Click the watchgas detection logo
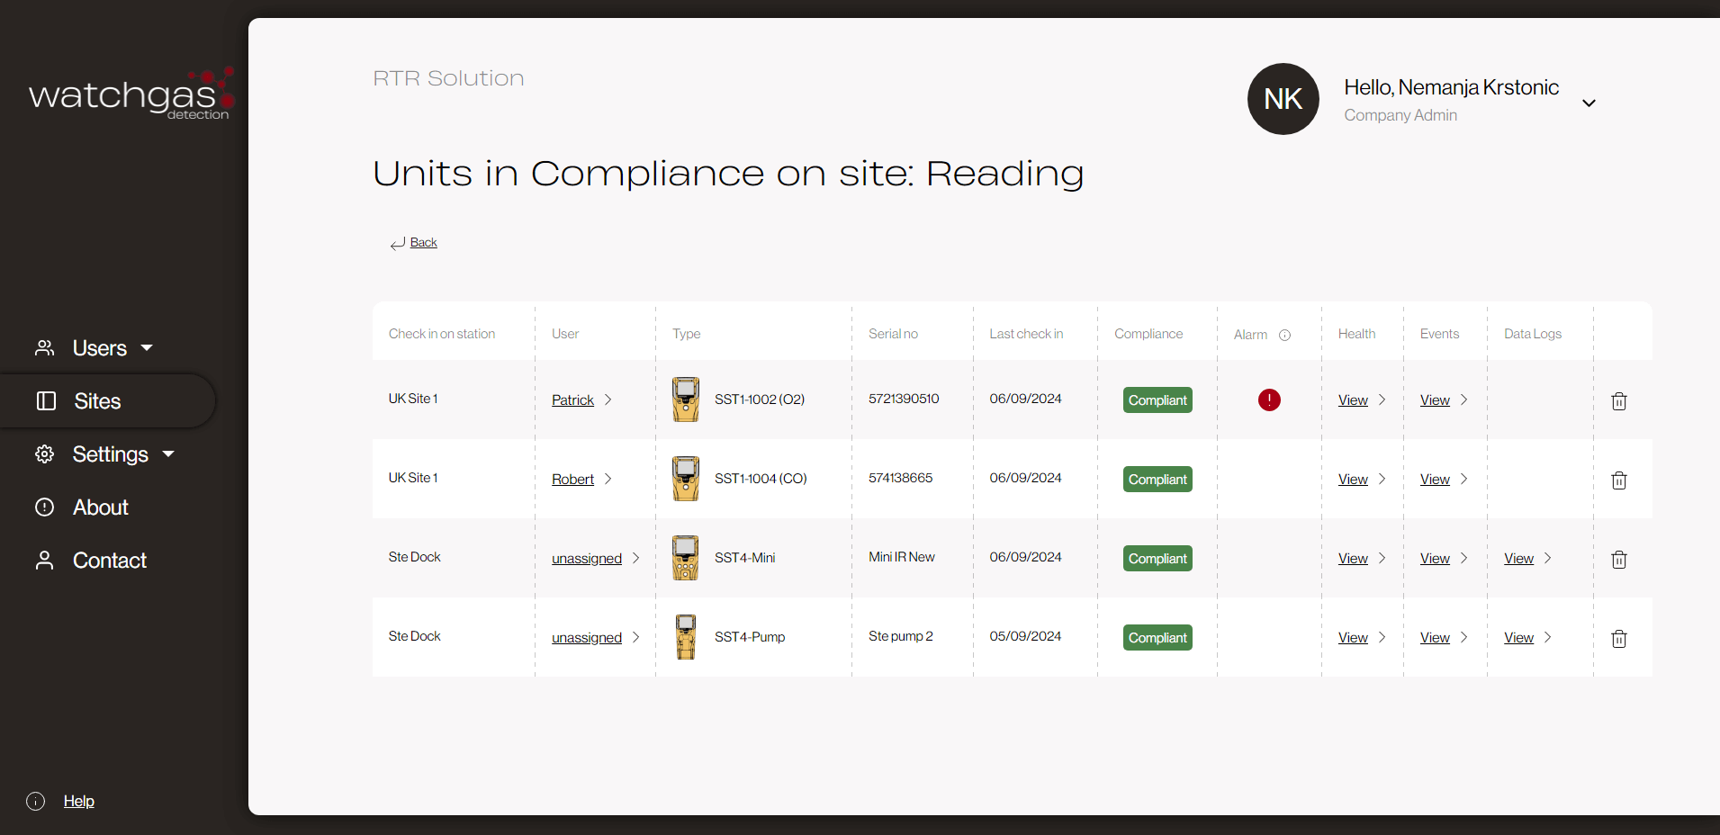The image size is (1720, 835). pyautogui.click(x=131, y=93)
